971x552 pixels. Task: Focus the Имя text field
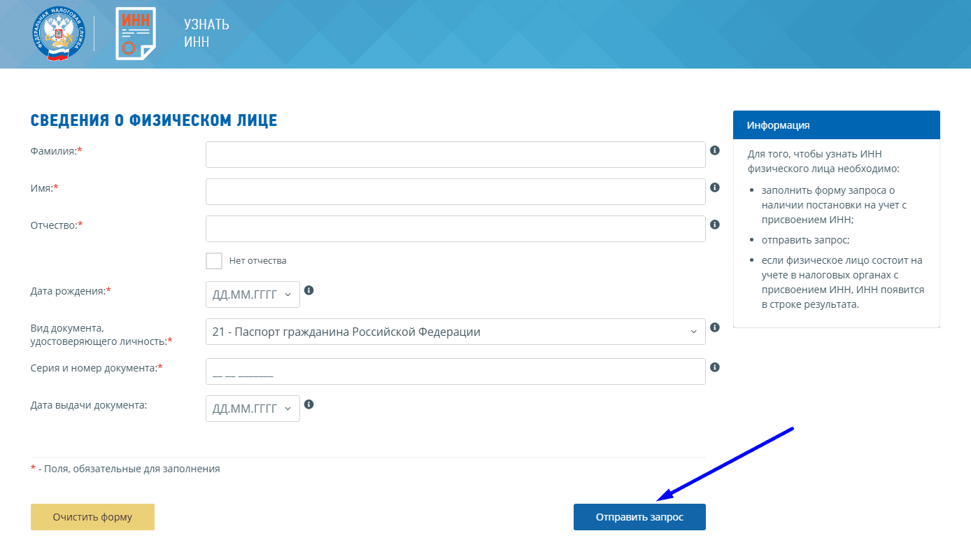455,192
